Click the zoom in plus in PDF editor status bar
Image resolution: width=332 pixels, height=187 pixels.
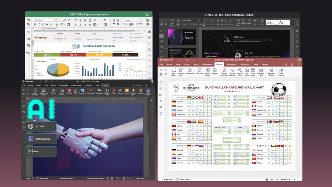pyautogui.click(x=294, y=179)
